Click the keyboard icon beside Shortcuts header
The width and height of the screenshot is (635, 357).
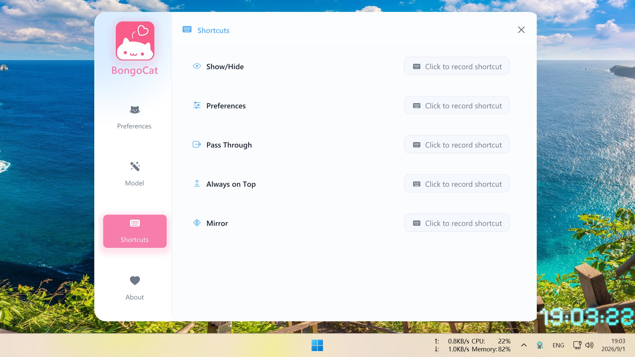(x=187, y=30)
